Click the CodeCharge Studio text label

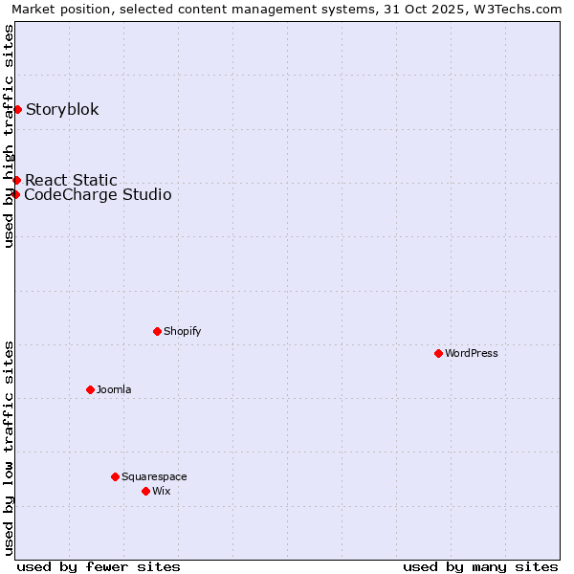click(98, 194)
